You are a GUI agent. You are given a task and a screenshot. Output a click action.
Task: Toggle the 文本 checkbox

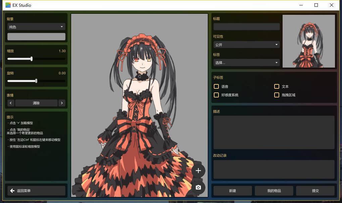[277, 86]
